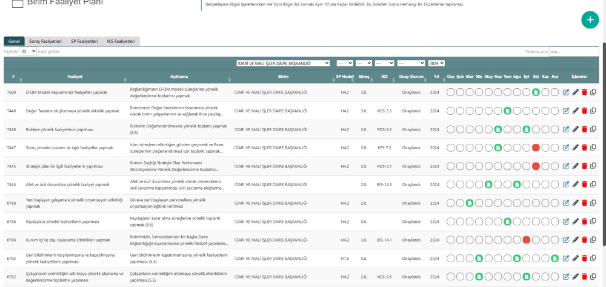Screen dimensions: 606x287
Task: Open the İDARİ VE MALİ İŞLER birim dropdown
Action: tap(283, 63)
